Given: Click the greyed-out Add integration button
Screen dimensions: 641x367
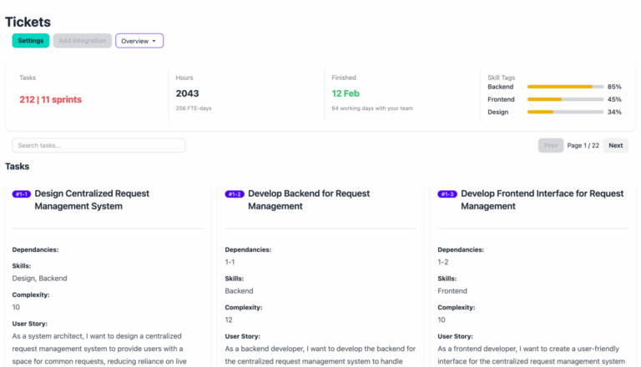Looking at the screenshot, I should [82, 41].
